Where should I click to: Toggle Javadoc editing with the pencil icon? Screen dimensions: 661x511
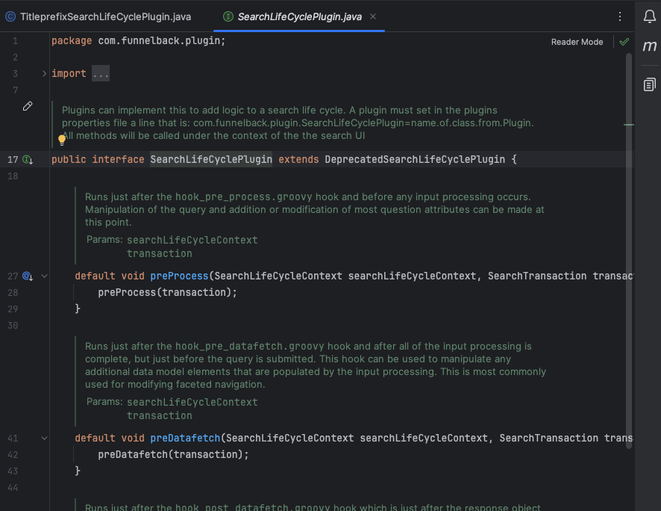[28, 107]
